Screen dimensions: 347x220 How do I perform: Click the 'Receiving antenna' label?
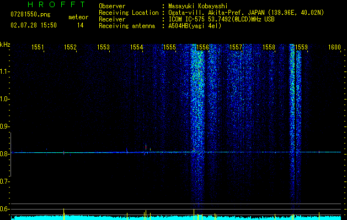(127, 26)
